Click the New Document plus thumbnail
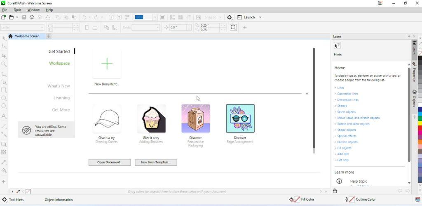 point(107,64)
